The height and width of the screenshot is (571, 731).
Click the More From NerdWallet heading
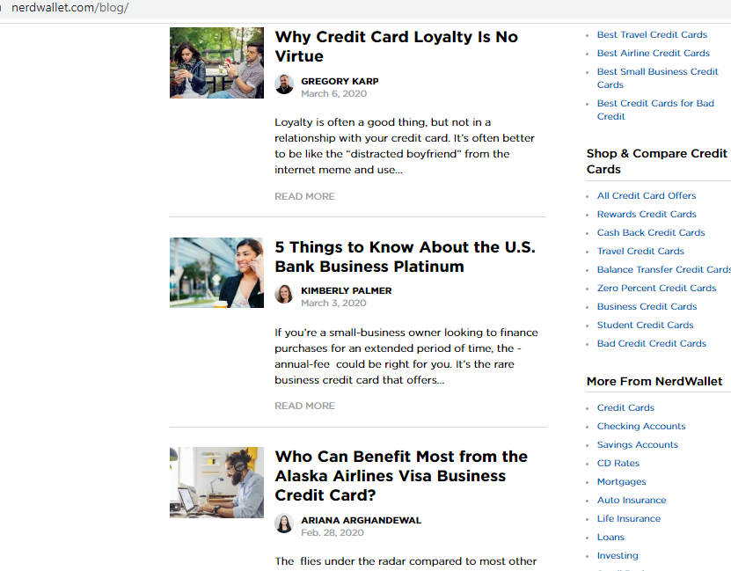click(x=654, y=381)
